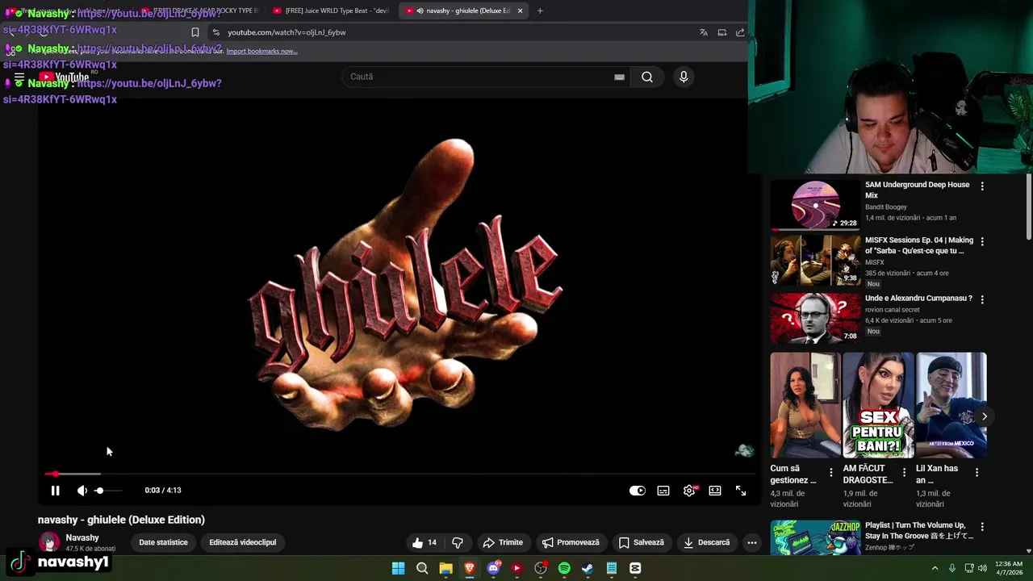The image size is (1033, 581).
Task: Open options for 5AM Underground Deep House Mix
Action: [x=982, y=186]
